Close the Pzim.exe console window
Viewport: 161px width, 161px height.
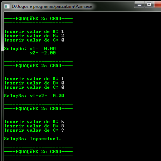[157, 5]
